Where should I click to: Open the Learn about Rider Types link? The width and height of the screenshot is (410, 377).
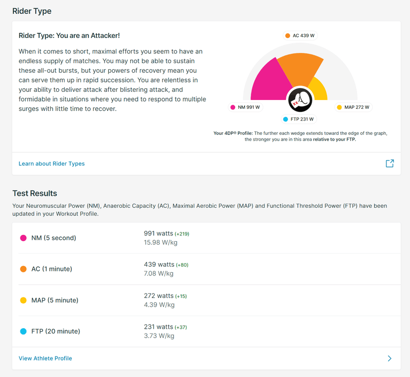pos(52,164)
